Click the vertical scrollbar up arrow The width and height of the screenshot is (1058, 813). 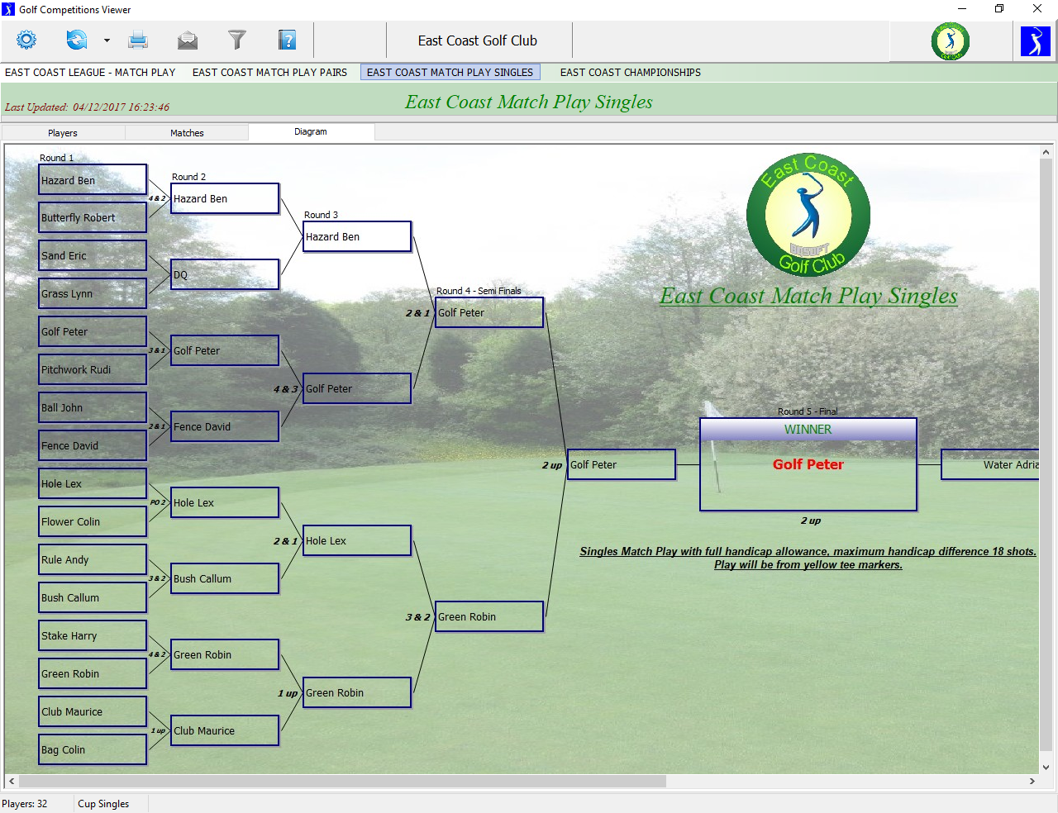tap(1046, 152)
